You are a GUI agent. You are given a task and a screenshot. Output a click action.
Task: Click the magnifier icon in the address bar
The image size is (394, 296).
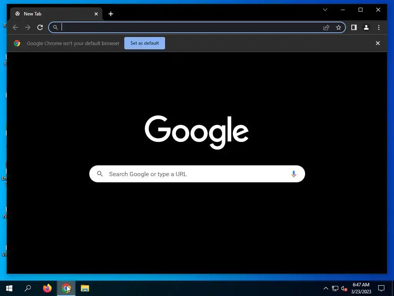click(55, 27)
